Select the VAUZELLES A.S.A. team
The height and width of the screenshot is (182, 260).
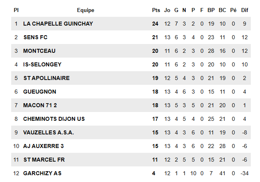pos(48,132)
